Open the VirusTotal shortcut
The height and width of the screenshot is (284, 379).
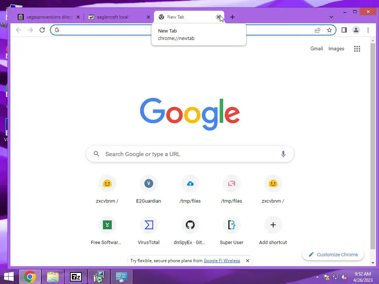pos(149,231)
